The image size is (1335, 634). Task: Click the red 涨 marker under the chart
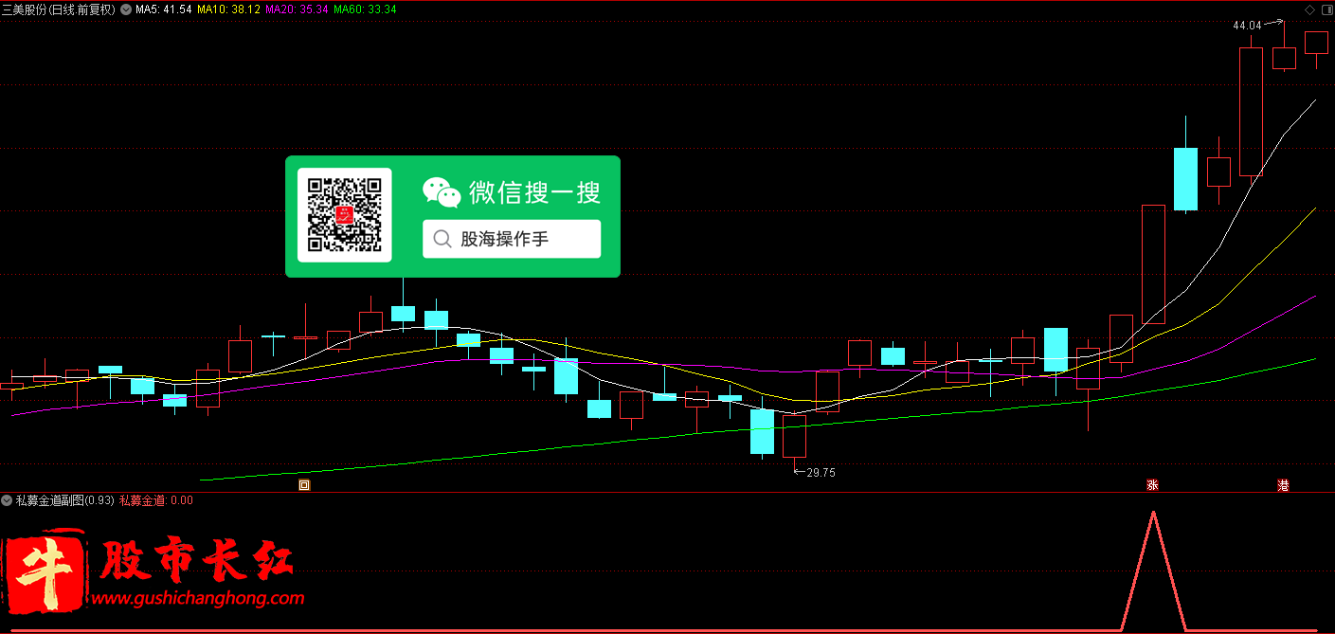tap(1152, 485)
